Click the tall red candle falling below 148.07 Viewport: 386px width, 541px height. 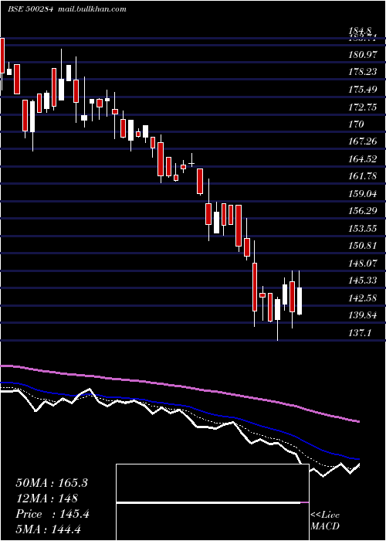[255, 287]
